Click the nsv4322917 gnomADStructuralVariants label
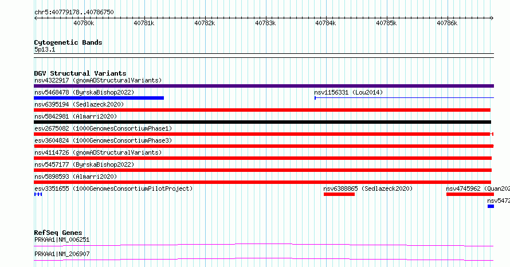510x267 pixels. point(98,80)
